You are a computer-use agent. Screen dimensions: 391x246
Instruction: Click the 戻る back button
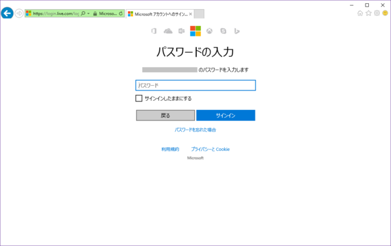pyautogui.click(x=166, y=116)
